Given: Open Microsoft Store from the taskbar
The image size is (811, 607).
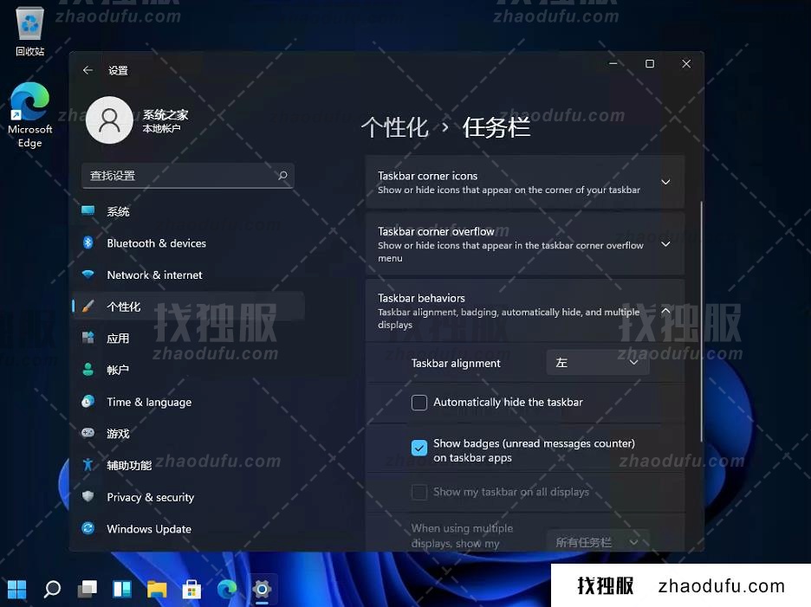Looking at the screenshot, I should 191,589.
